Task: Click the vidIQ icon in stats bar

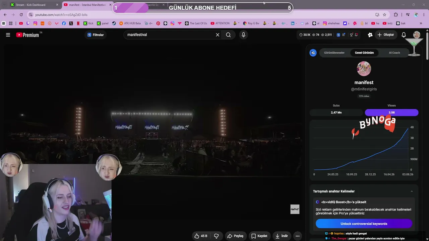Action: point(338,35)
